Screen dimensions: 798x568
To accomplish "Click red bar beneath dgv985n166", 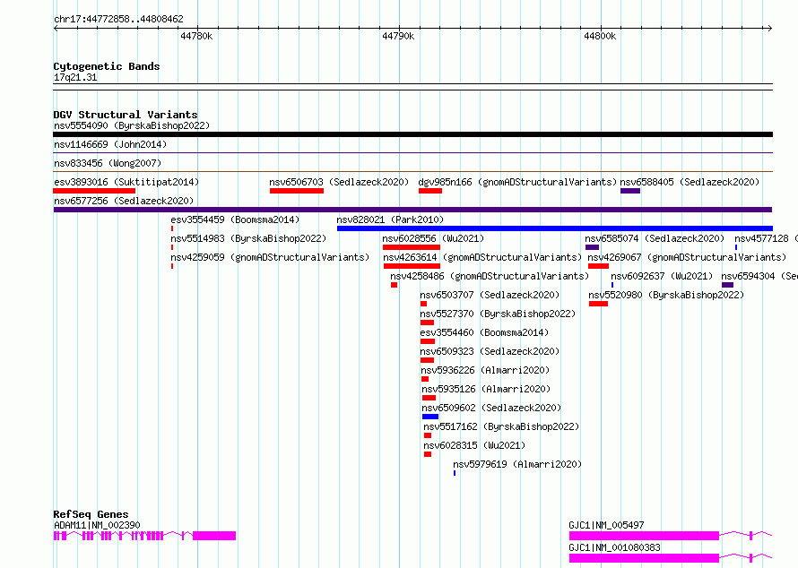I will 430,191.
